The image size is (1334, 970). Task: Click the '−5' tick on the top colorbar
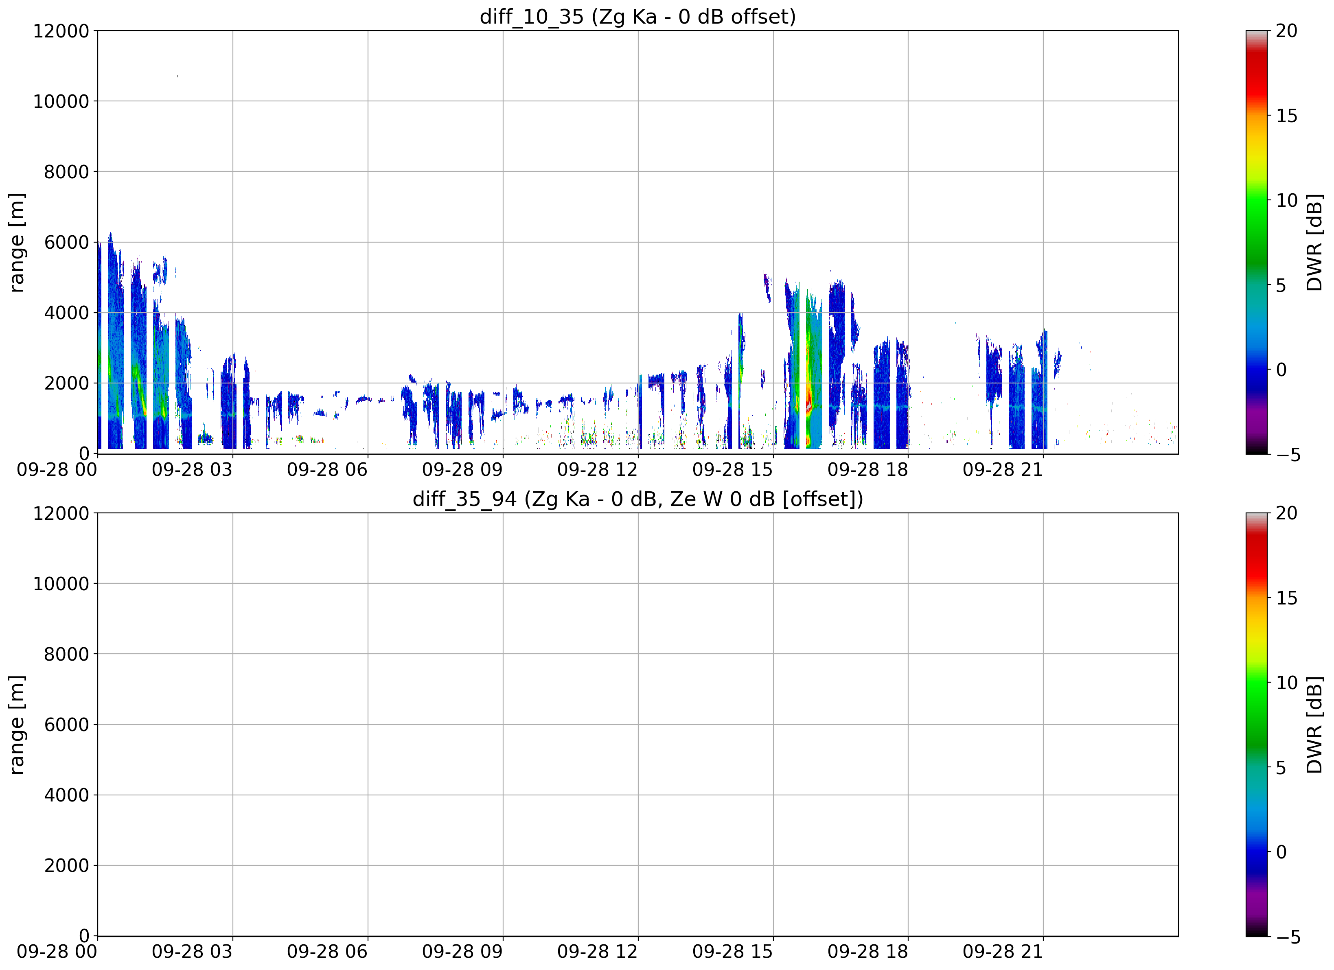1286,455
